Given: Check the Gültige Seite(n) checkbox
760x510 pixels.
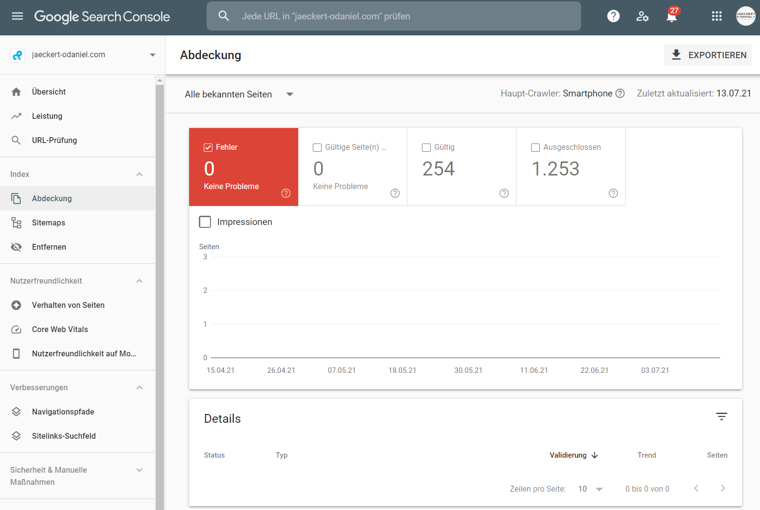Looking at the screenshot, I should 317,147.
